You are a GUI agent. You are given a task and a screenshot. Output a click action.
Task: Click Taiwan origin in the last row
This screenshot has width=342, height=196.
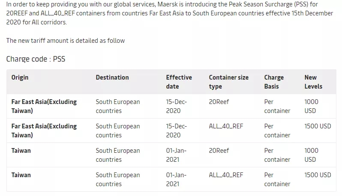pyautogui.click(x=21, y=175)
